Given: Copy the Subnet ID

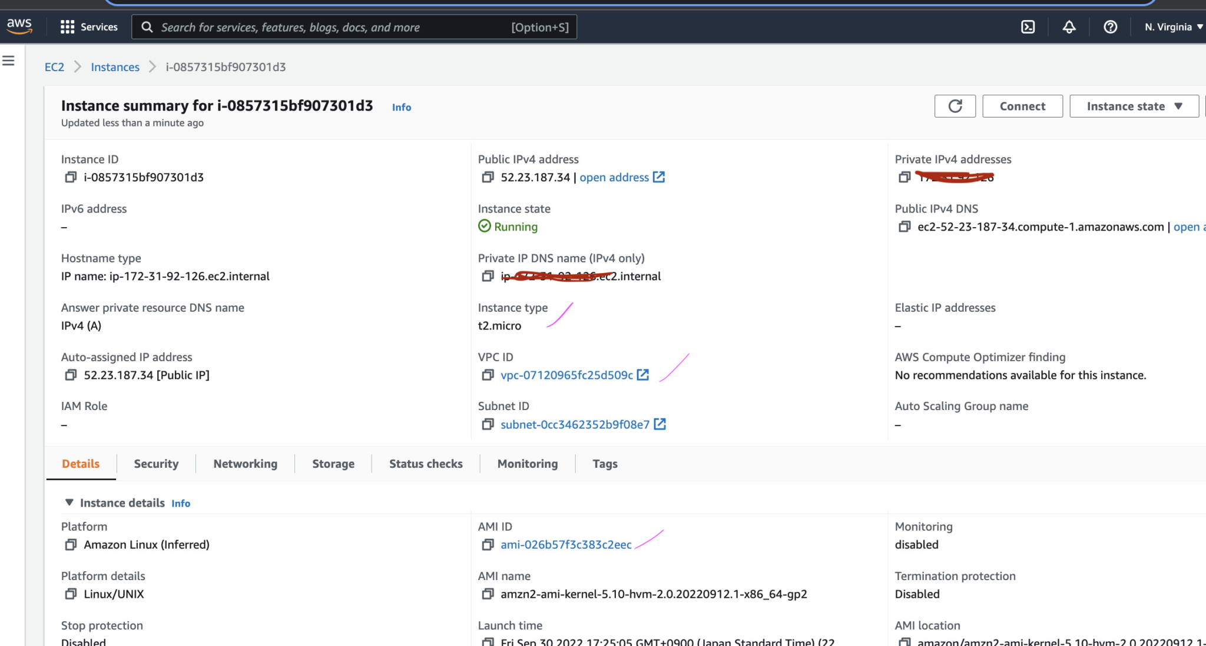Looking at the screenshot, I should tap(488, 424).
